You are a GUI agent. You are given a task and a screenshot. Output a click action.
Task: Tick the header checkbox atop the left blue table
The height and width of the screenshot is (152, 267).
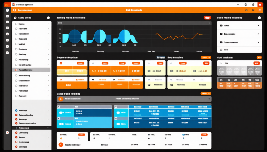(59, 107)
